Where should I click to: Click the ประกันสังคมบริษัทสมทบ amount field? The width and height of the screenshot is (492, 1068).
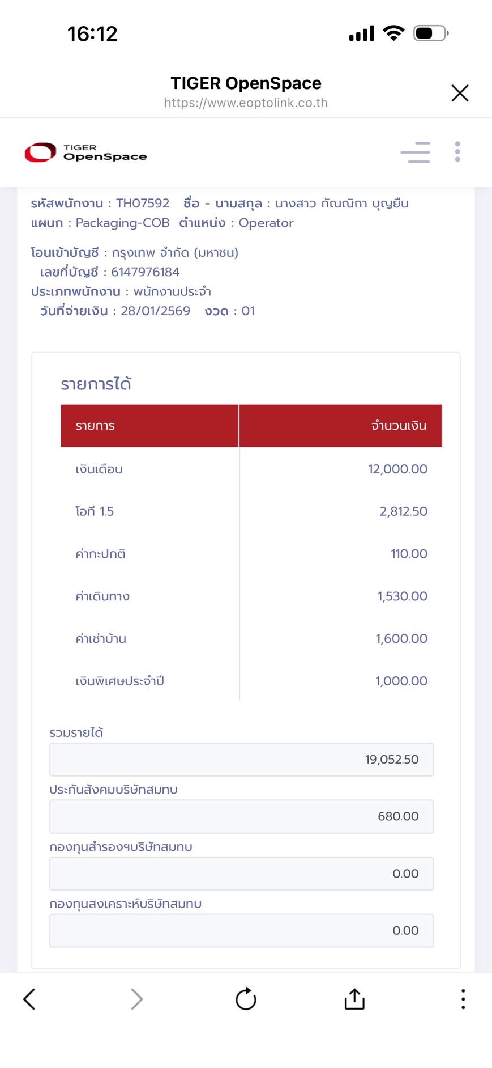pyautogui.click(x=241, y=816)
